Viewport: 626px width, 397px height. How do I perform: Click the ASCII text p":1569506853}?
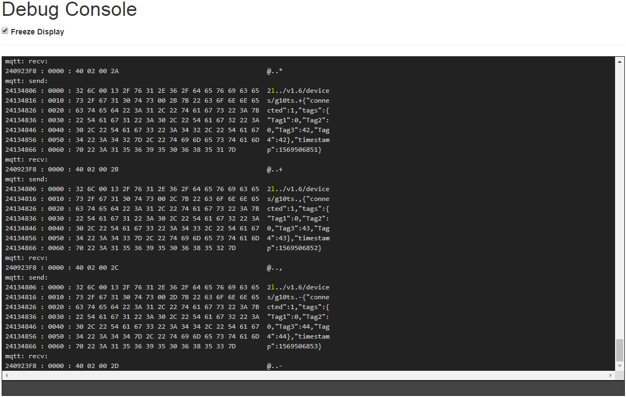294,346
